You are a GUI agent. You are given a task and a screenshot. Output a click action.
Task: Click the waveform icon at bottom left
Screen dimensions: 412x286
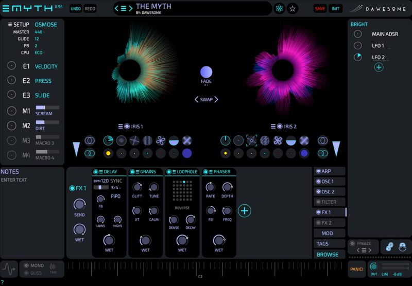pos(9,269)
